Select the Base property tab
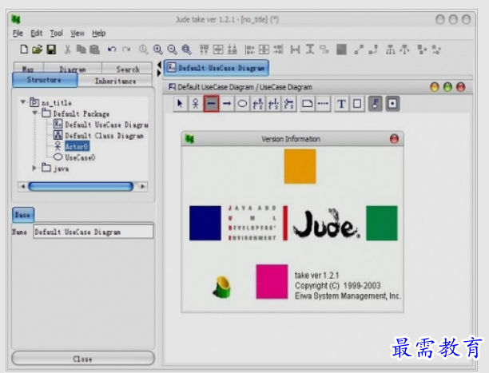The width and height of the screenshot is (489, 373). click(x=23, y=215)
